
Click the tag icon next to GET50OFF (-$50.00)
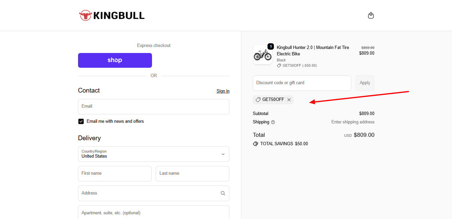[279, 65]
